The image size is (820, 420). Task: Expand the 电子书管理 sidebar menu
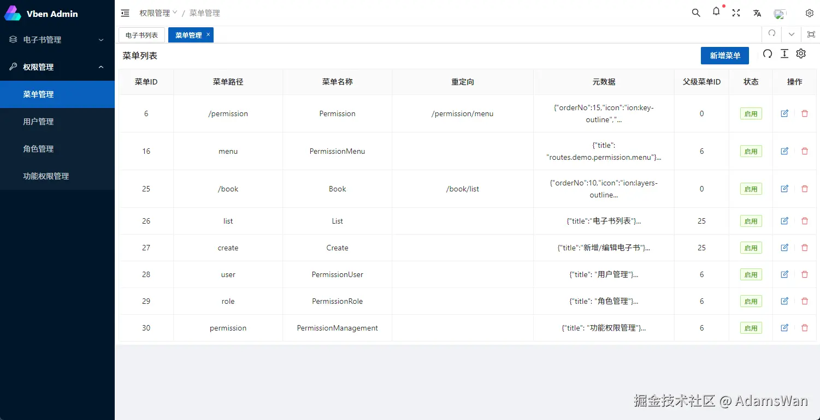57,40
